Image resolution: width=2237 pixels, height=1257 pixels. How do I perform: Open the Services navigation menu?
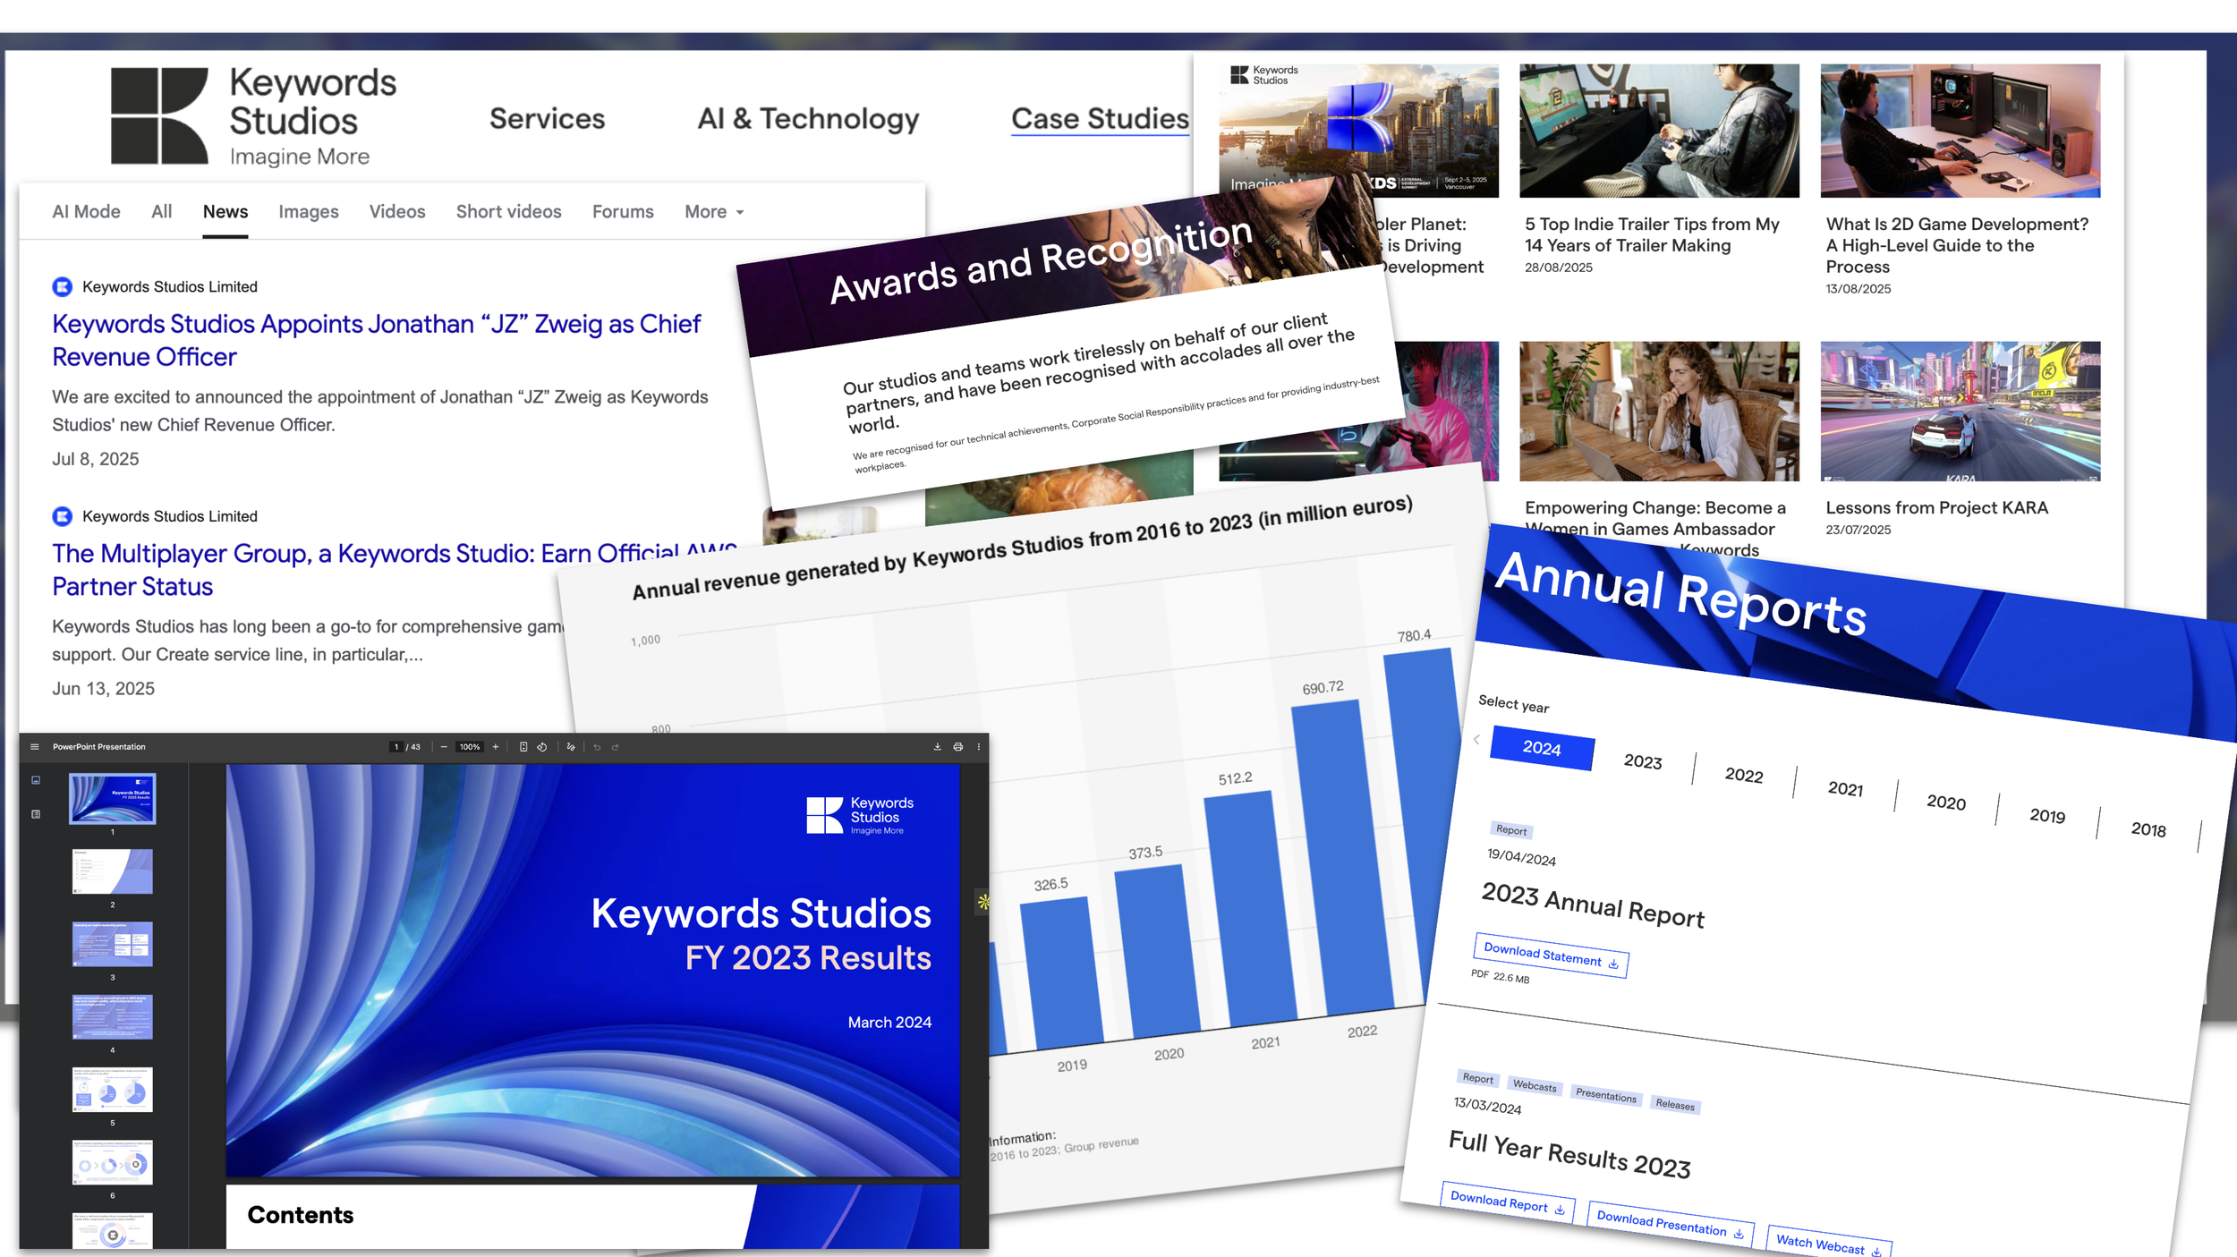pos(547,119)
